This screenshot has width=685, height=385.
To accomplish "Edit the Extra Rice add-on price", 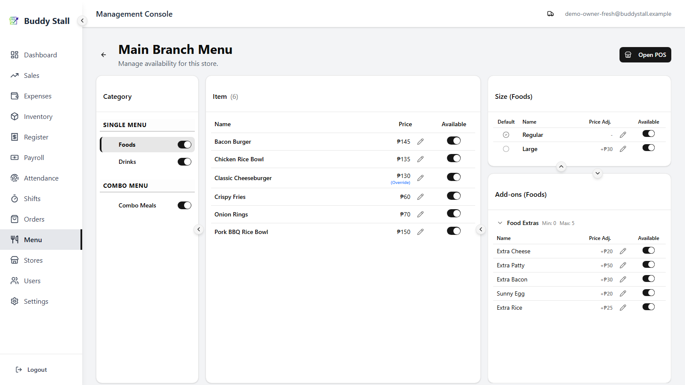I will pos(623,308).
